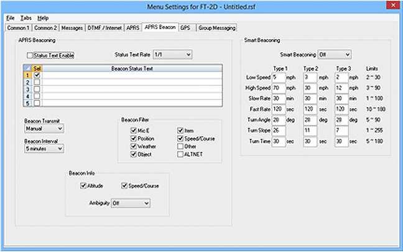403x252 pixels.
Task: Click the Type 1 Slow Rate field
Action: (x=279, y=98)
